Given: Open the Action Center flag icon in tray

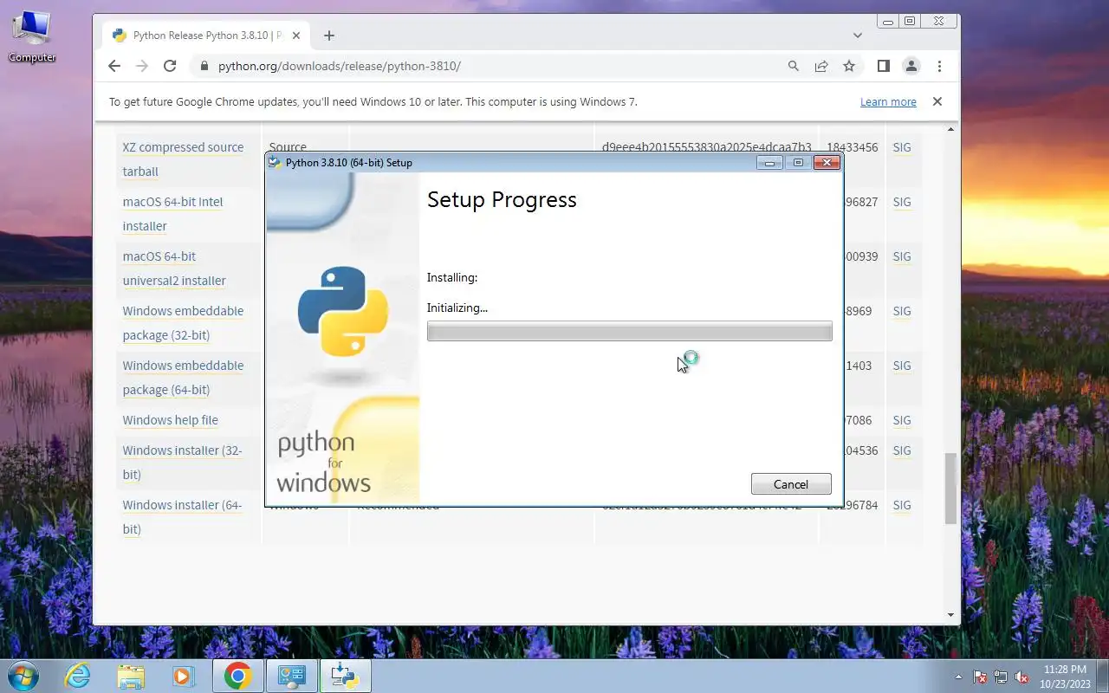Looking at the screenshot, I should click(980, 677).
